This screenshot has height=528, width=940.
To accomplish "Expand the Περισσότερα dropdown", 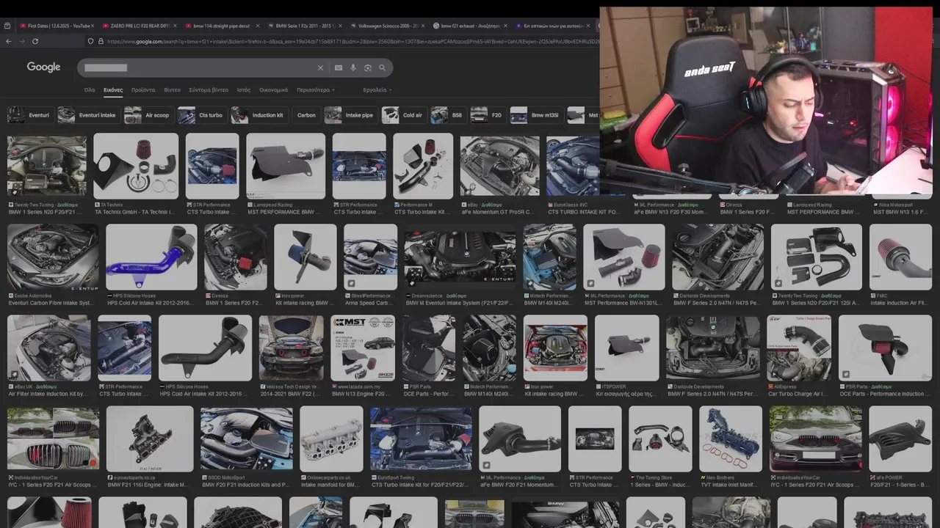I will point(316,89).
